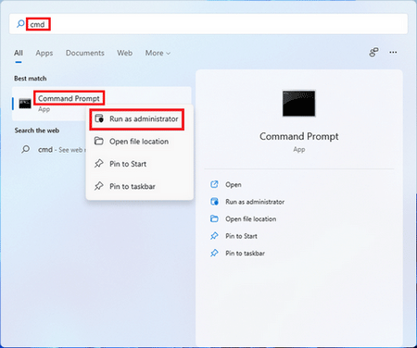Choose Open file location in context menu
Viewport: 417px width, 348px height.
click(140, 142)
